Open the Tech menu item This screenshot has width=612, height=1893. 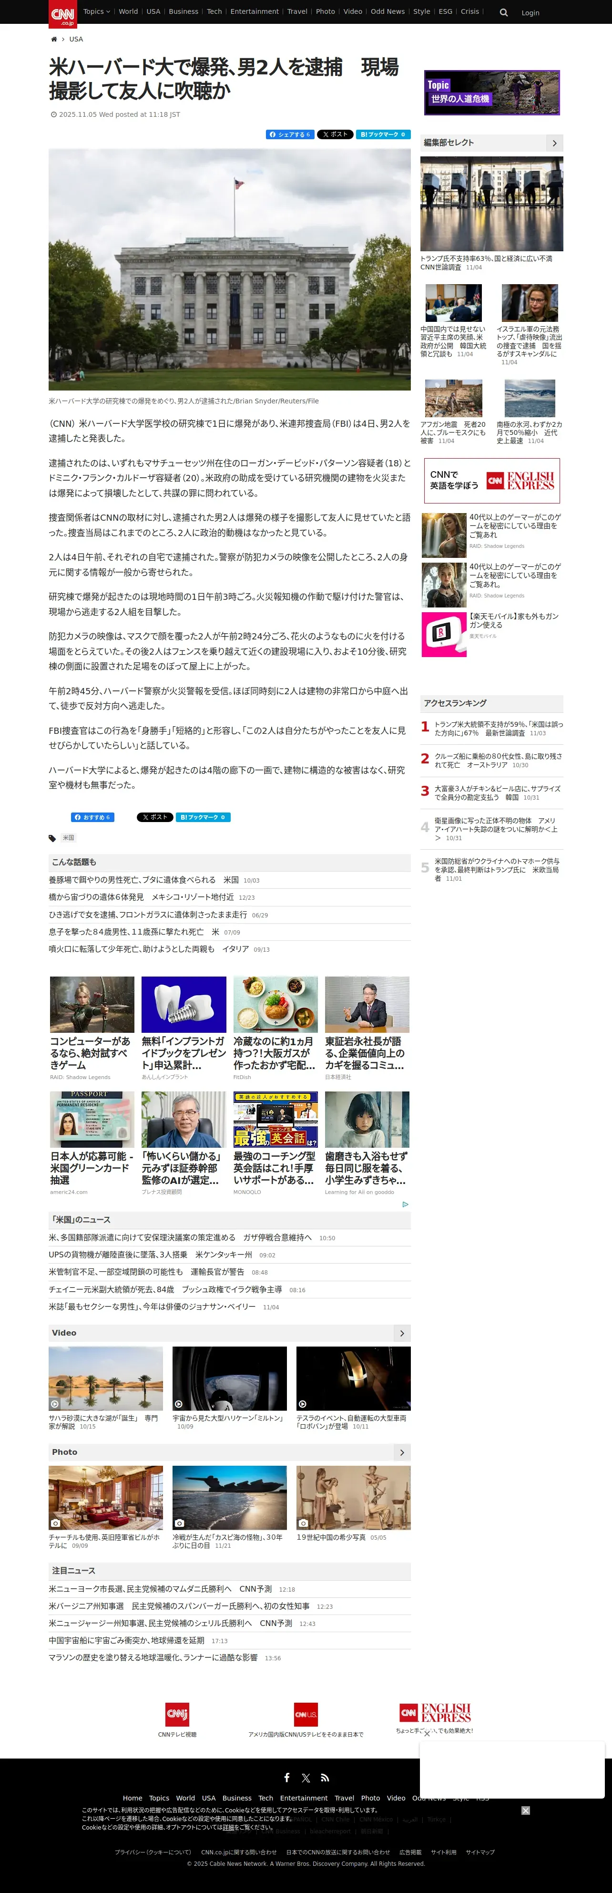point(214,12)
